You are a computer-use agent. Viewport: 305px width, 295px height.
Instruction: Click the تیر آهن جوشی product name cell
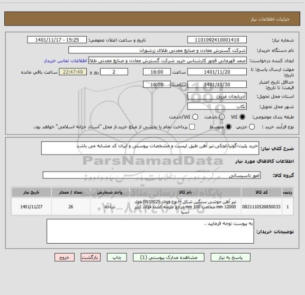pyautogui.click(x=185, y=207)
